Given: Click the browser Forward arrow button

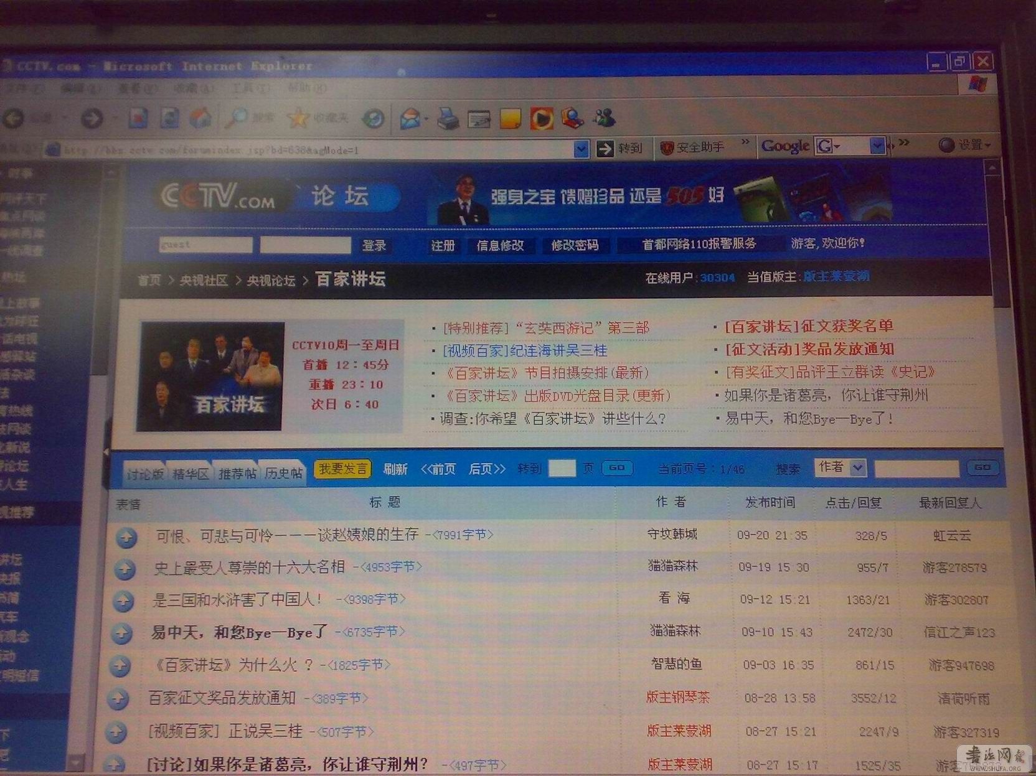Looking at the screenshot, I should click(92, 118).
